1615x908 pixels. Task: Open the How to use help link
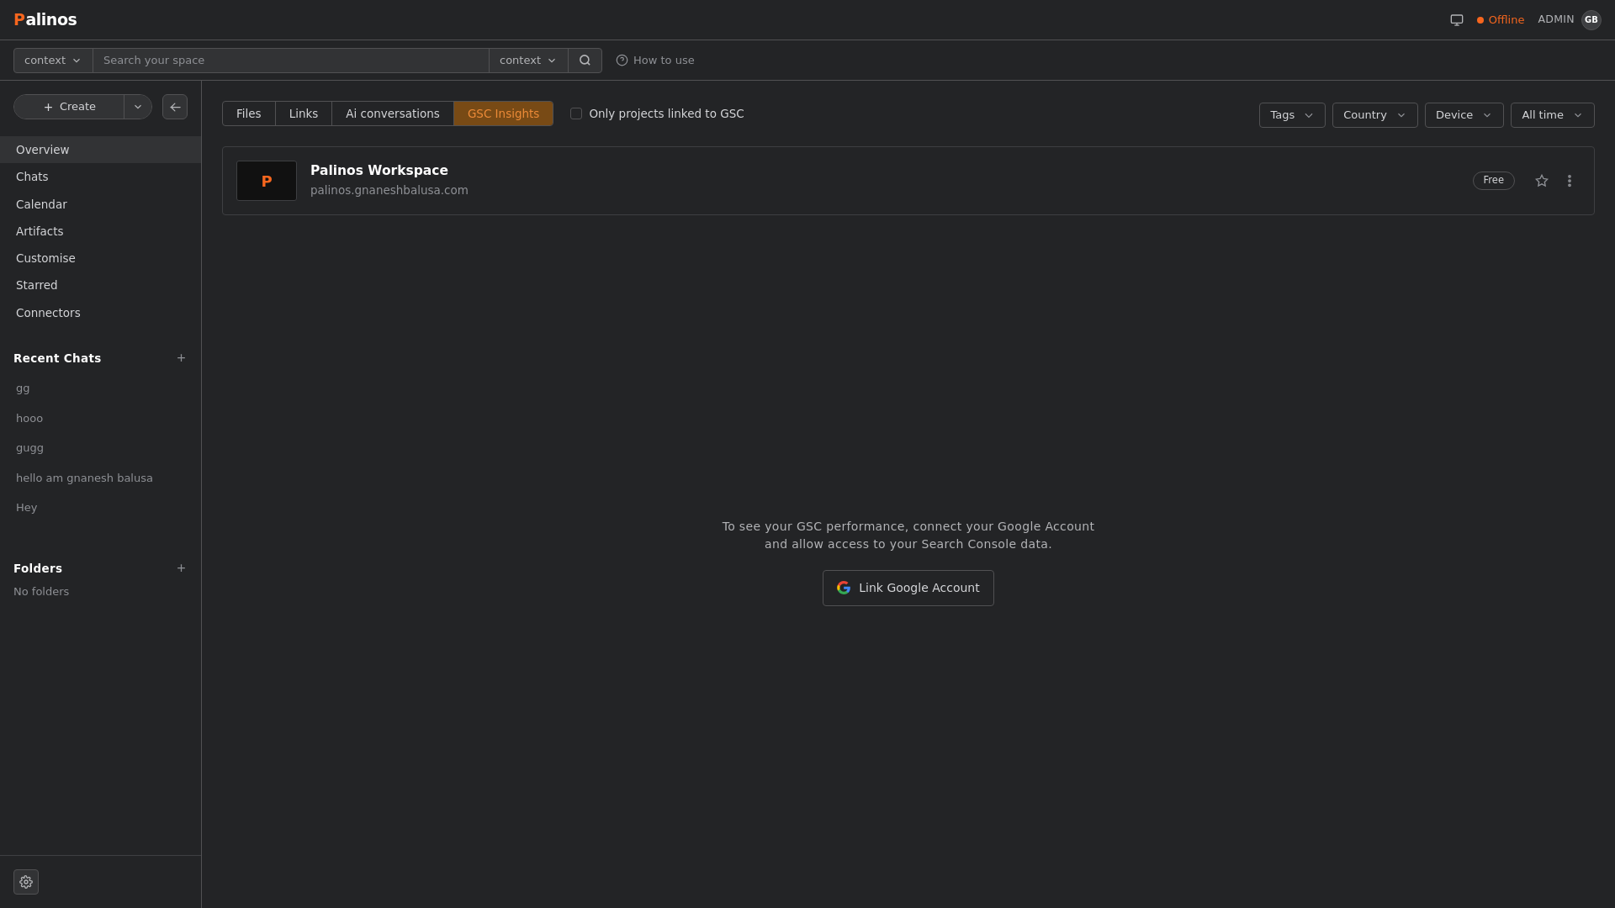click(x=655, y=61)
